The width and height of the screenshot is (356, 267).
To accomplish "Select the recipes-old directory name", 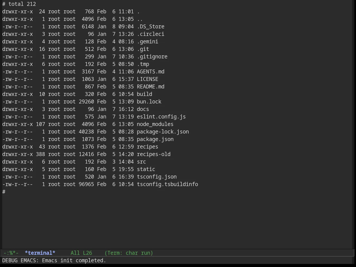I will tap(154, 154).
